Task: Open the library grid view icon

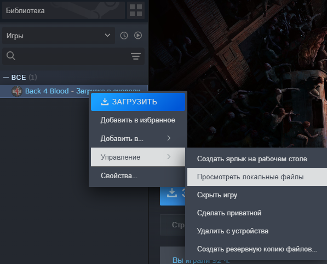Action: (x=136, y=10)
